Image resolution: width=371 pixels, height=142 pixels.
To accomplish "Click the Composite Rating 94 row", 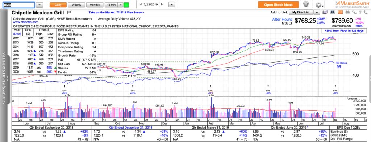I will [77, 47].
